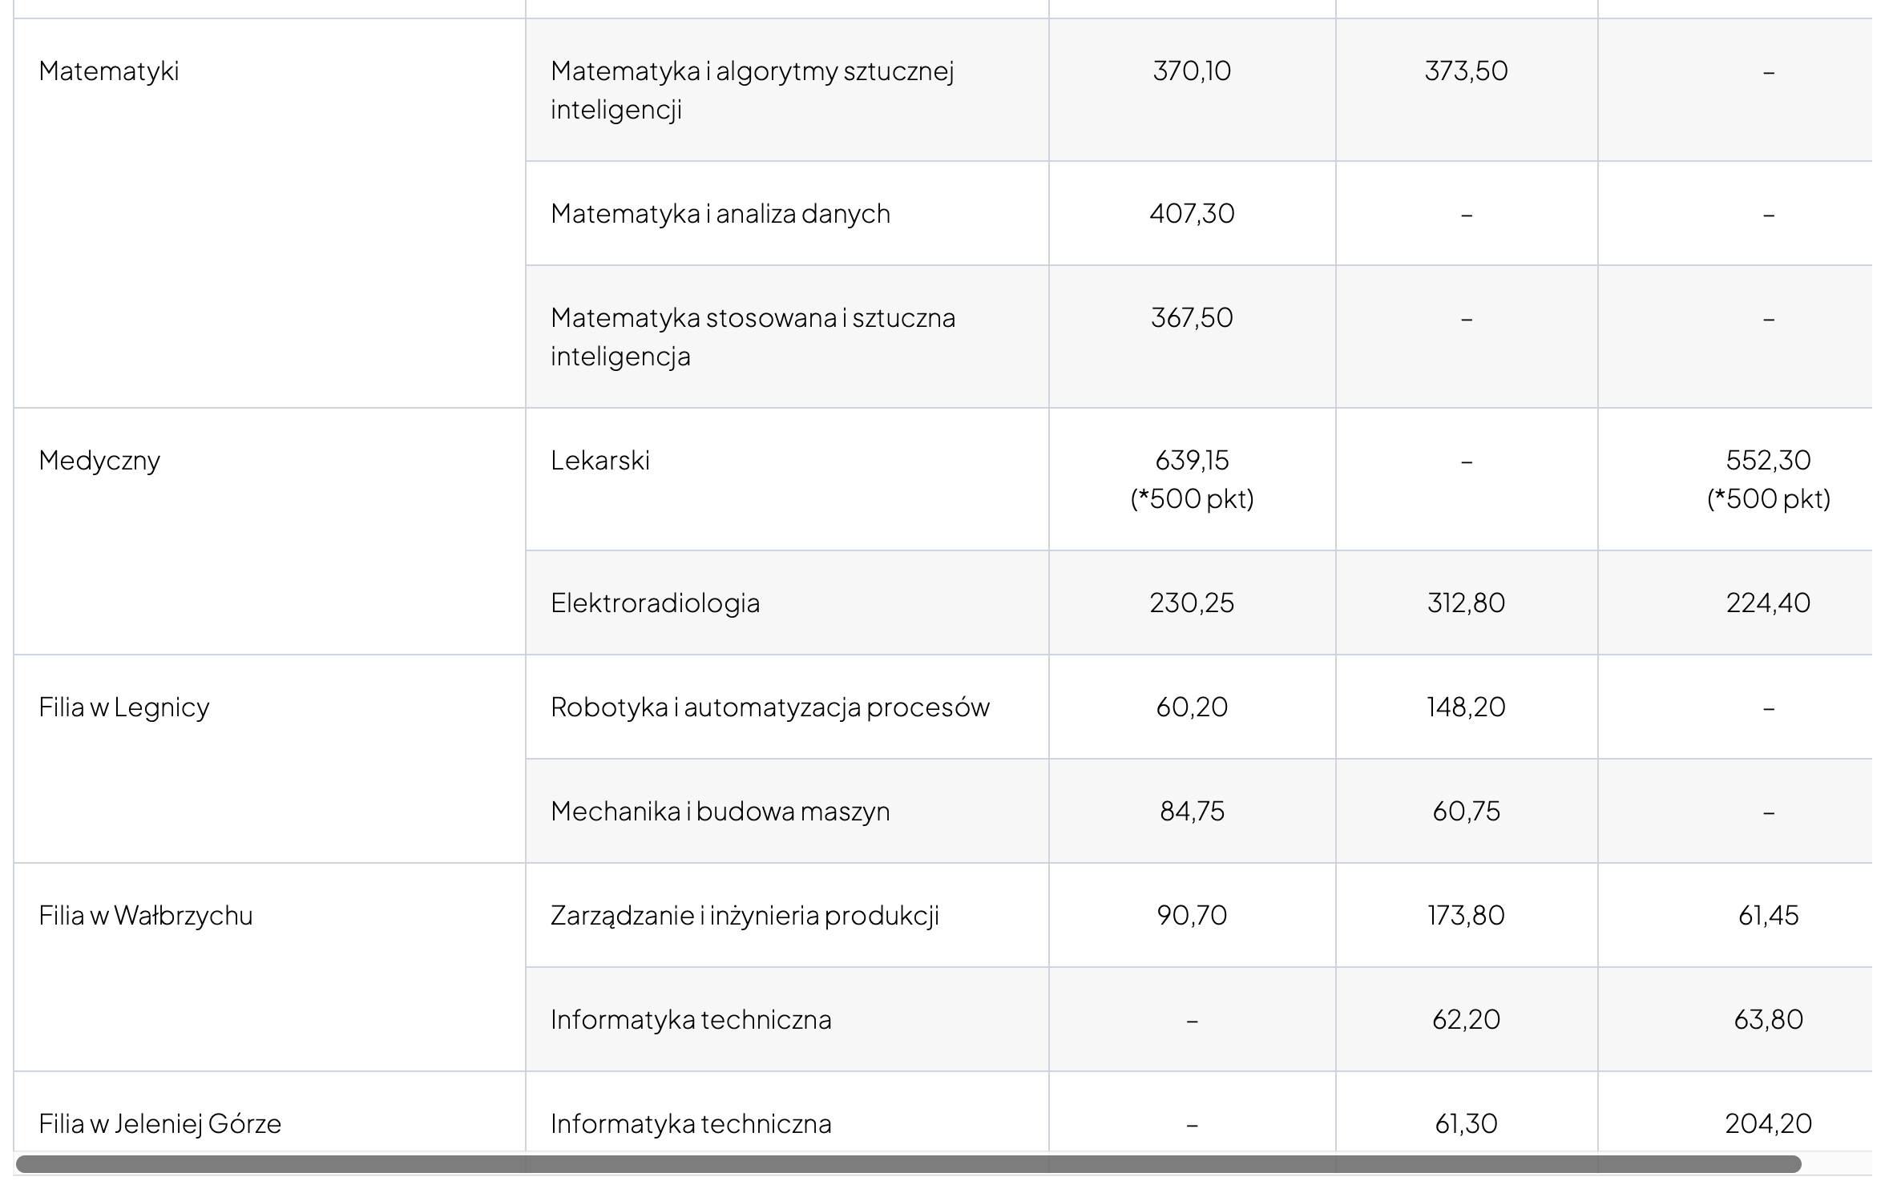Viewport: 1893px width, 1189px height.
Task: Click the 204,20 score value
Action: [x=1768, y=1124]
